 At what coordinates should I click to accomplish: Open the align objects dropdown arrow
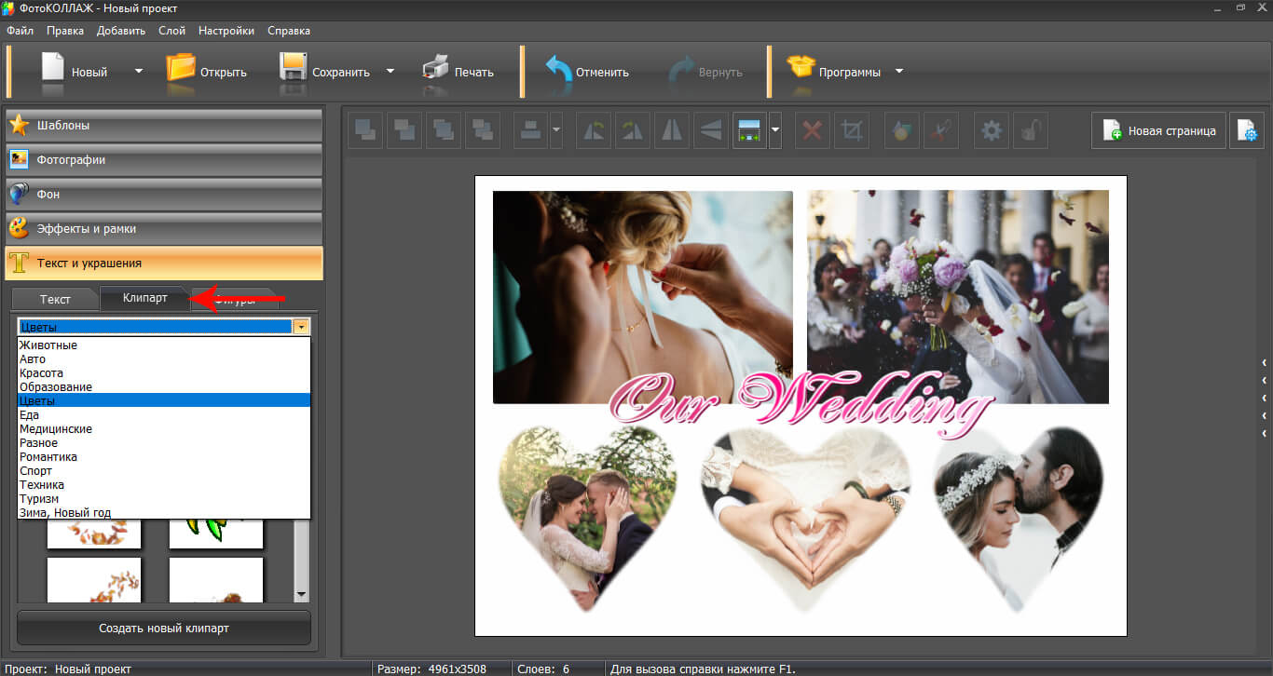click(556, 130)
